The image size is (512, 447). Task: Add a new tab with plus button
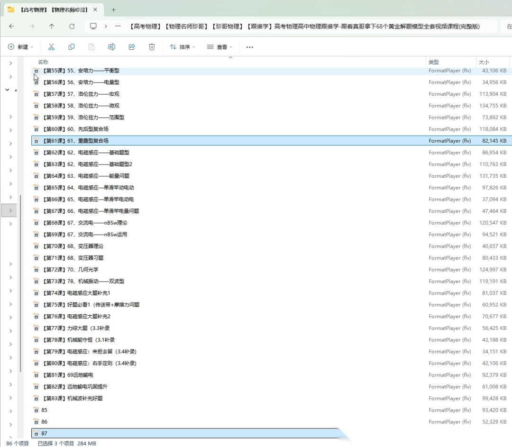coord(113,9)
